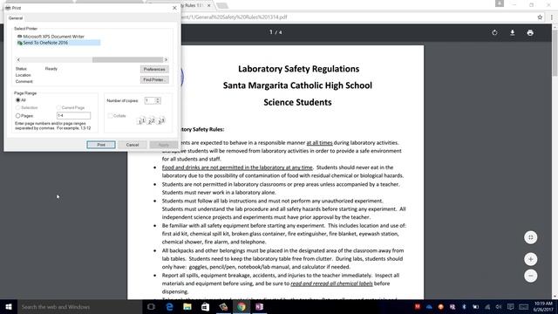This screenshot has height=314, width=558.
Task: Click the OneDrive cloud tray icon
Action: tap(429, 307)
